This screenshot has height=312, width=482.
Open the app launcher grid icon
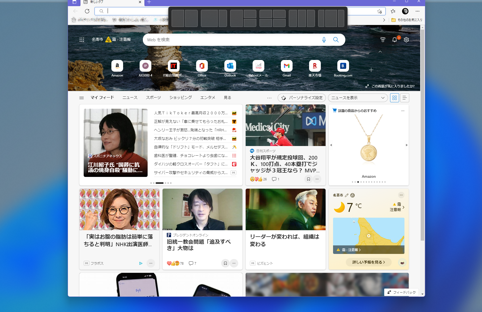(x=82, y=40)
